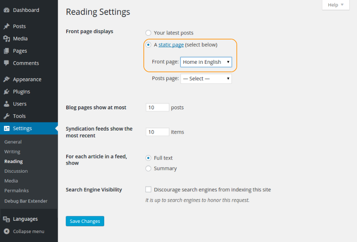357x242 pixels.
Task: Follow the 'static page' link
Action: pyautogui.click(x=171, y=45)
